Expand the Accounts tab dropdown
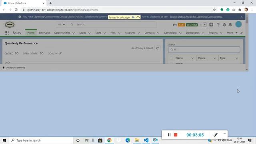The width and height of the screenshot is (256, 144). [139, 33]
